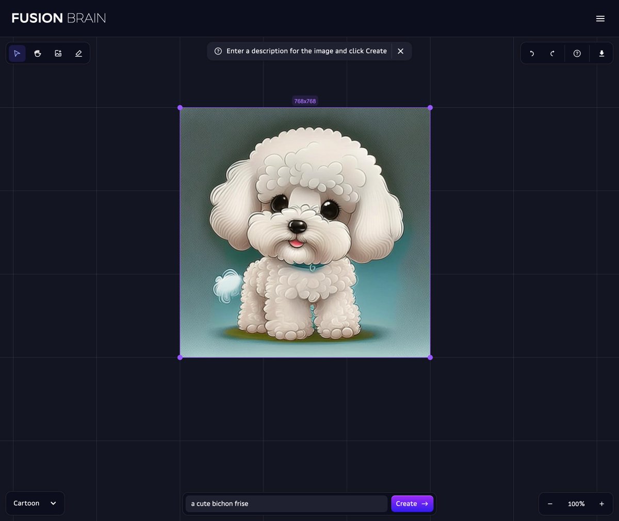Click the undo arrow icon
The height and width of the screenshot is (521, 619).
[532, 54]
